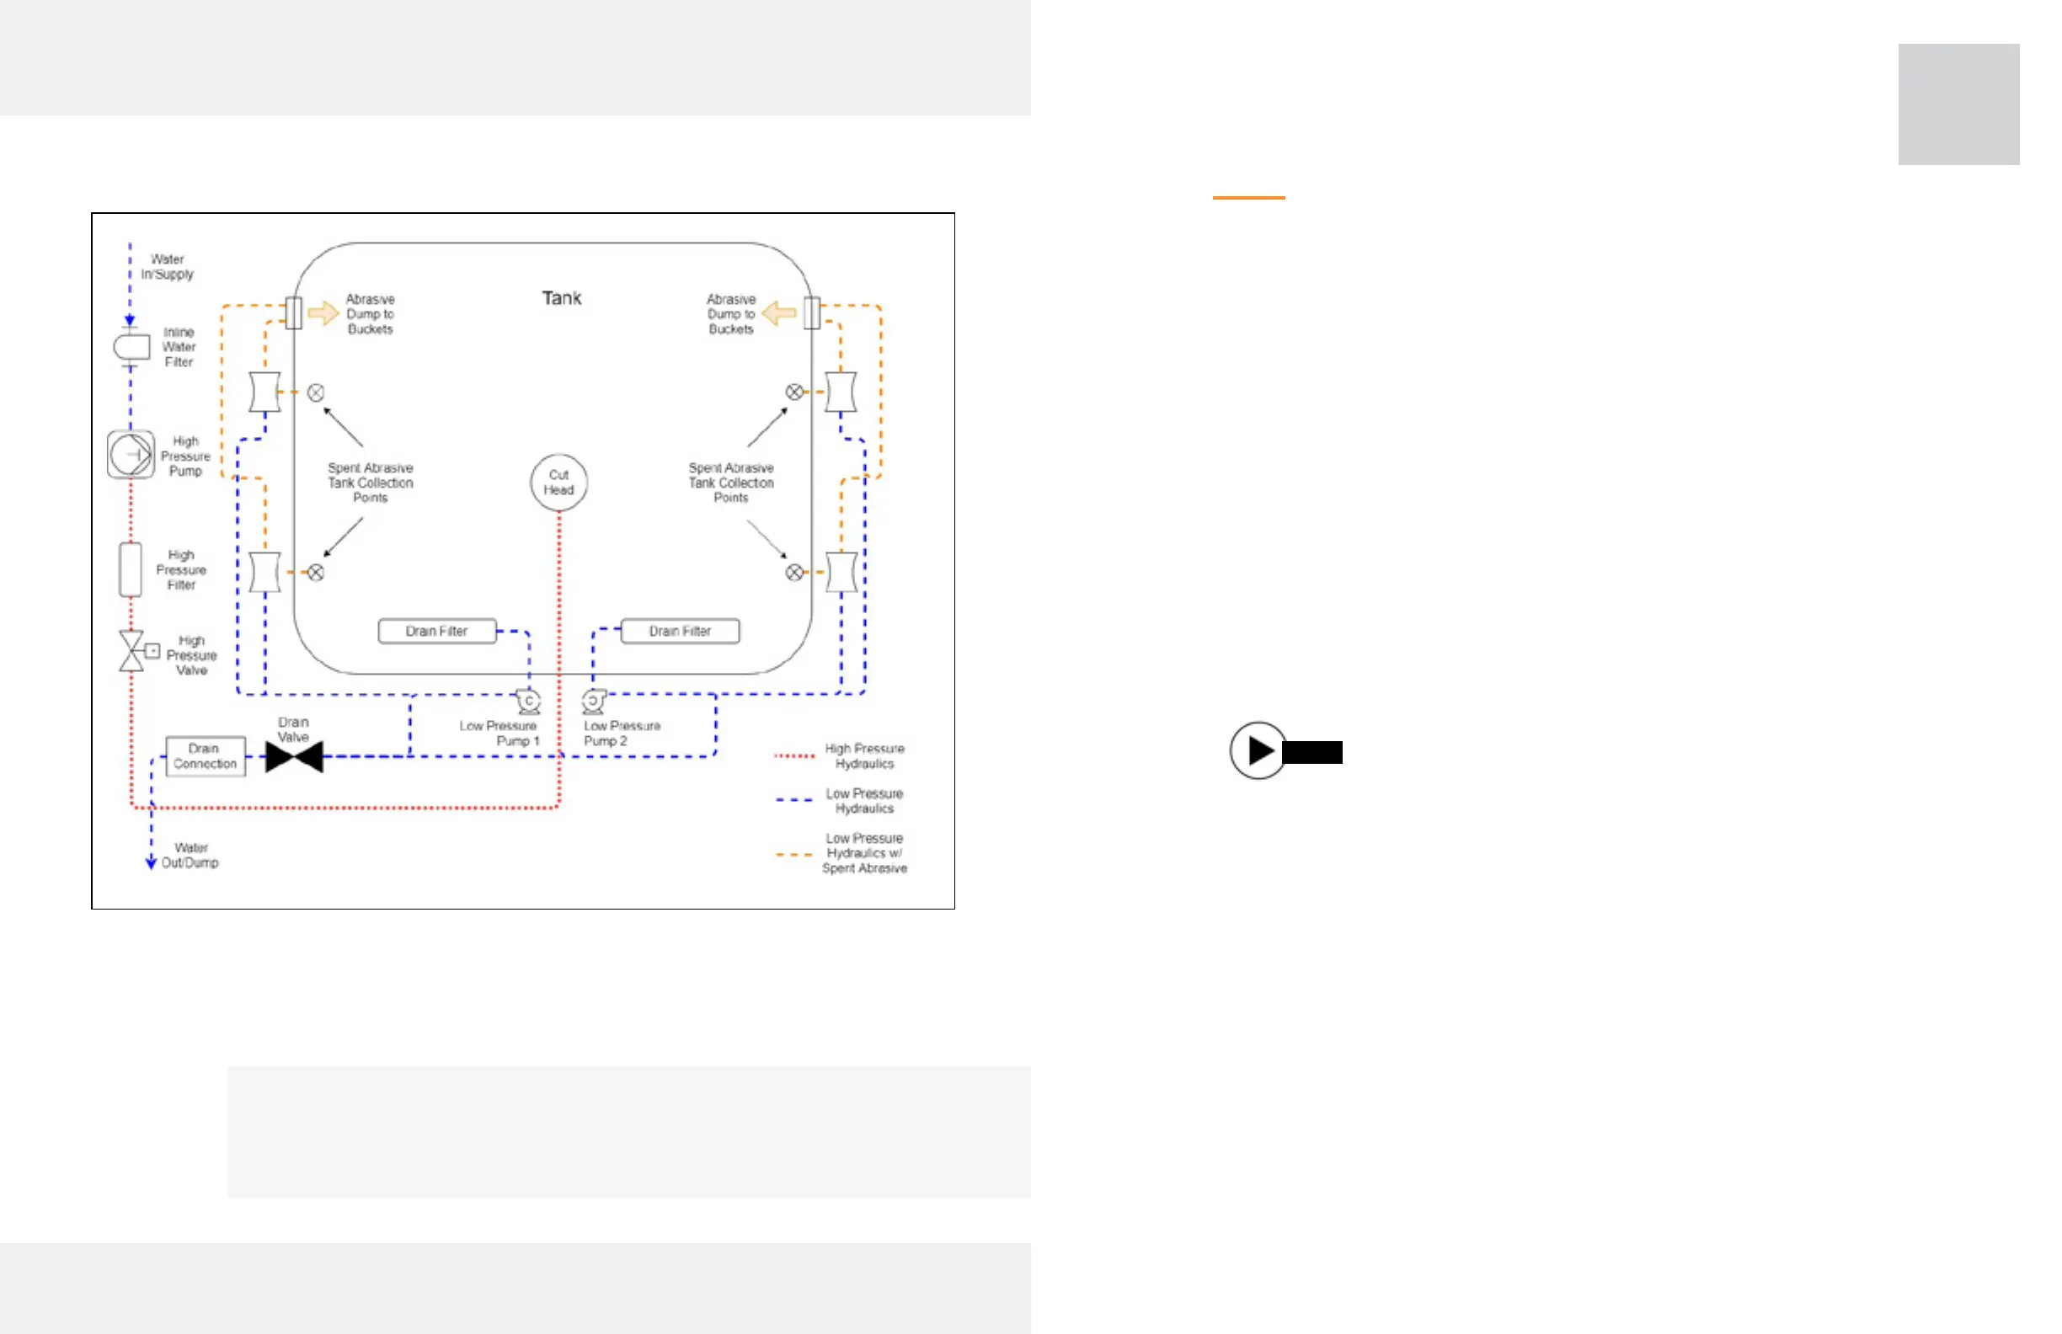This screenshot has width=2062, height=1334.
Task: Click the Drain Connection box
Action: click(x=206, y=756)
